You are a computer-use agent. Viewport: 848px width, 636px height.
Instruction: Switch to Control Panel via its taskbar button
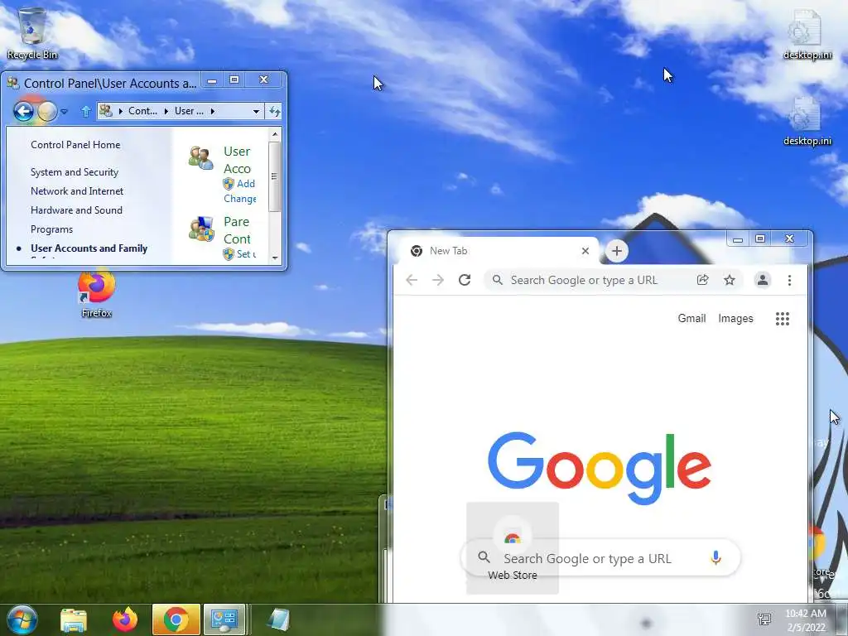click(224, 619)
